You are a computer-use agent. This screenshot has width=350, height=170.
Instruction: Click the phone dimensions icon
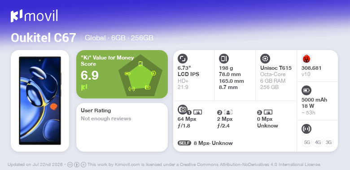tap(223, 59)
